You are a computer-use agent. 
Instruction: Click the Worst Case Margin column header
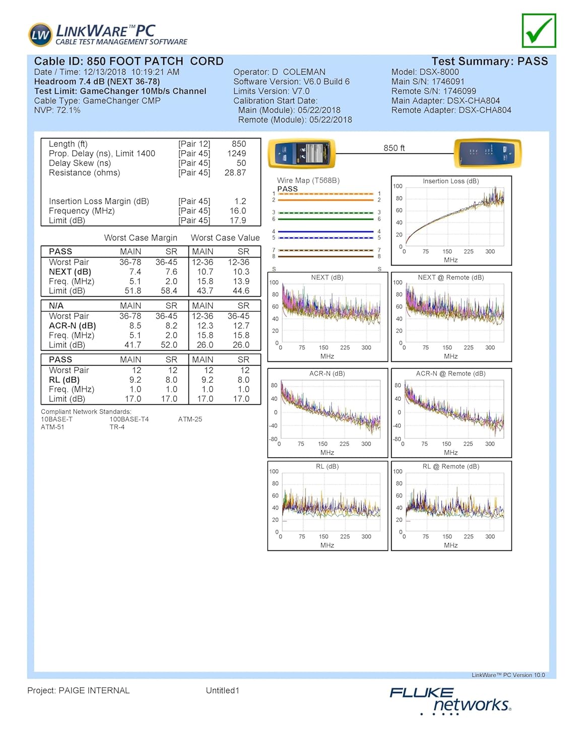pyautogui.click(x=141, y=238)
